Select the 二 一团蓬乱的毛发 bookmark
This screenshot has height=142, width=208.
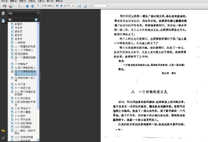pyautogui.click(x=25, y=46)
